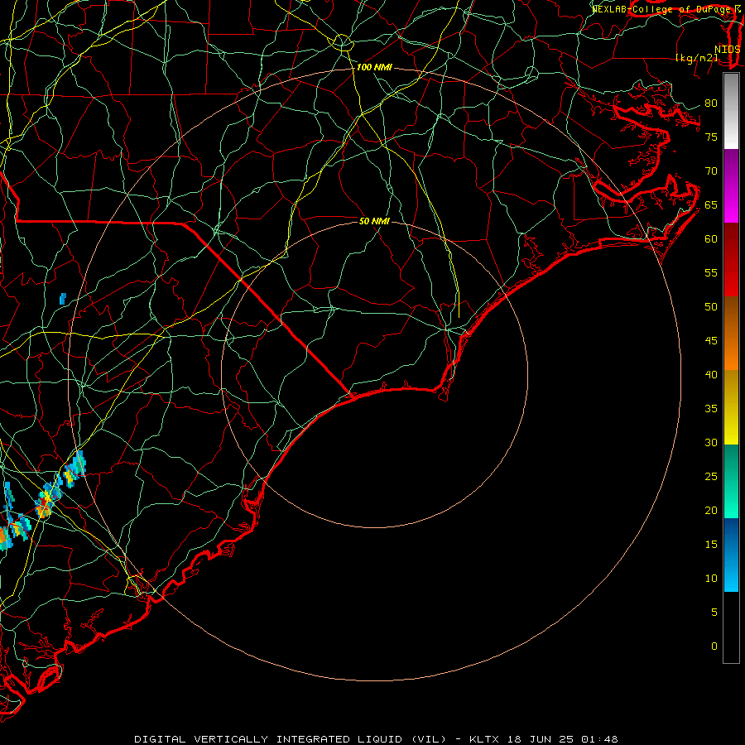Click the 50 NMI range ring label
This screenshot has width=745, height=745.
(x=374, y=221)
